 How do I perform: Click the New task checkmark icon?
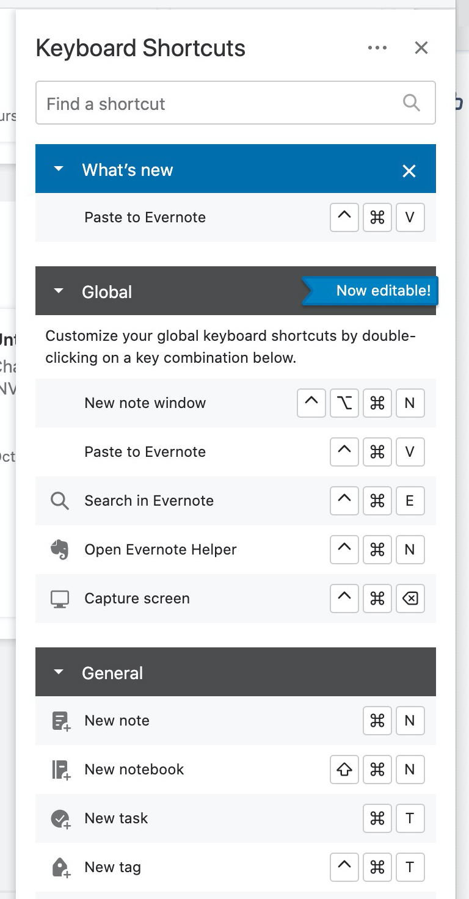(60, 818)
